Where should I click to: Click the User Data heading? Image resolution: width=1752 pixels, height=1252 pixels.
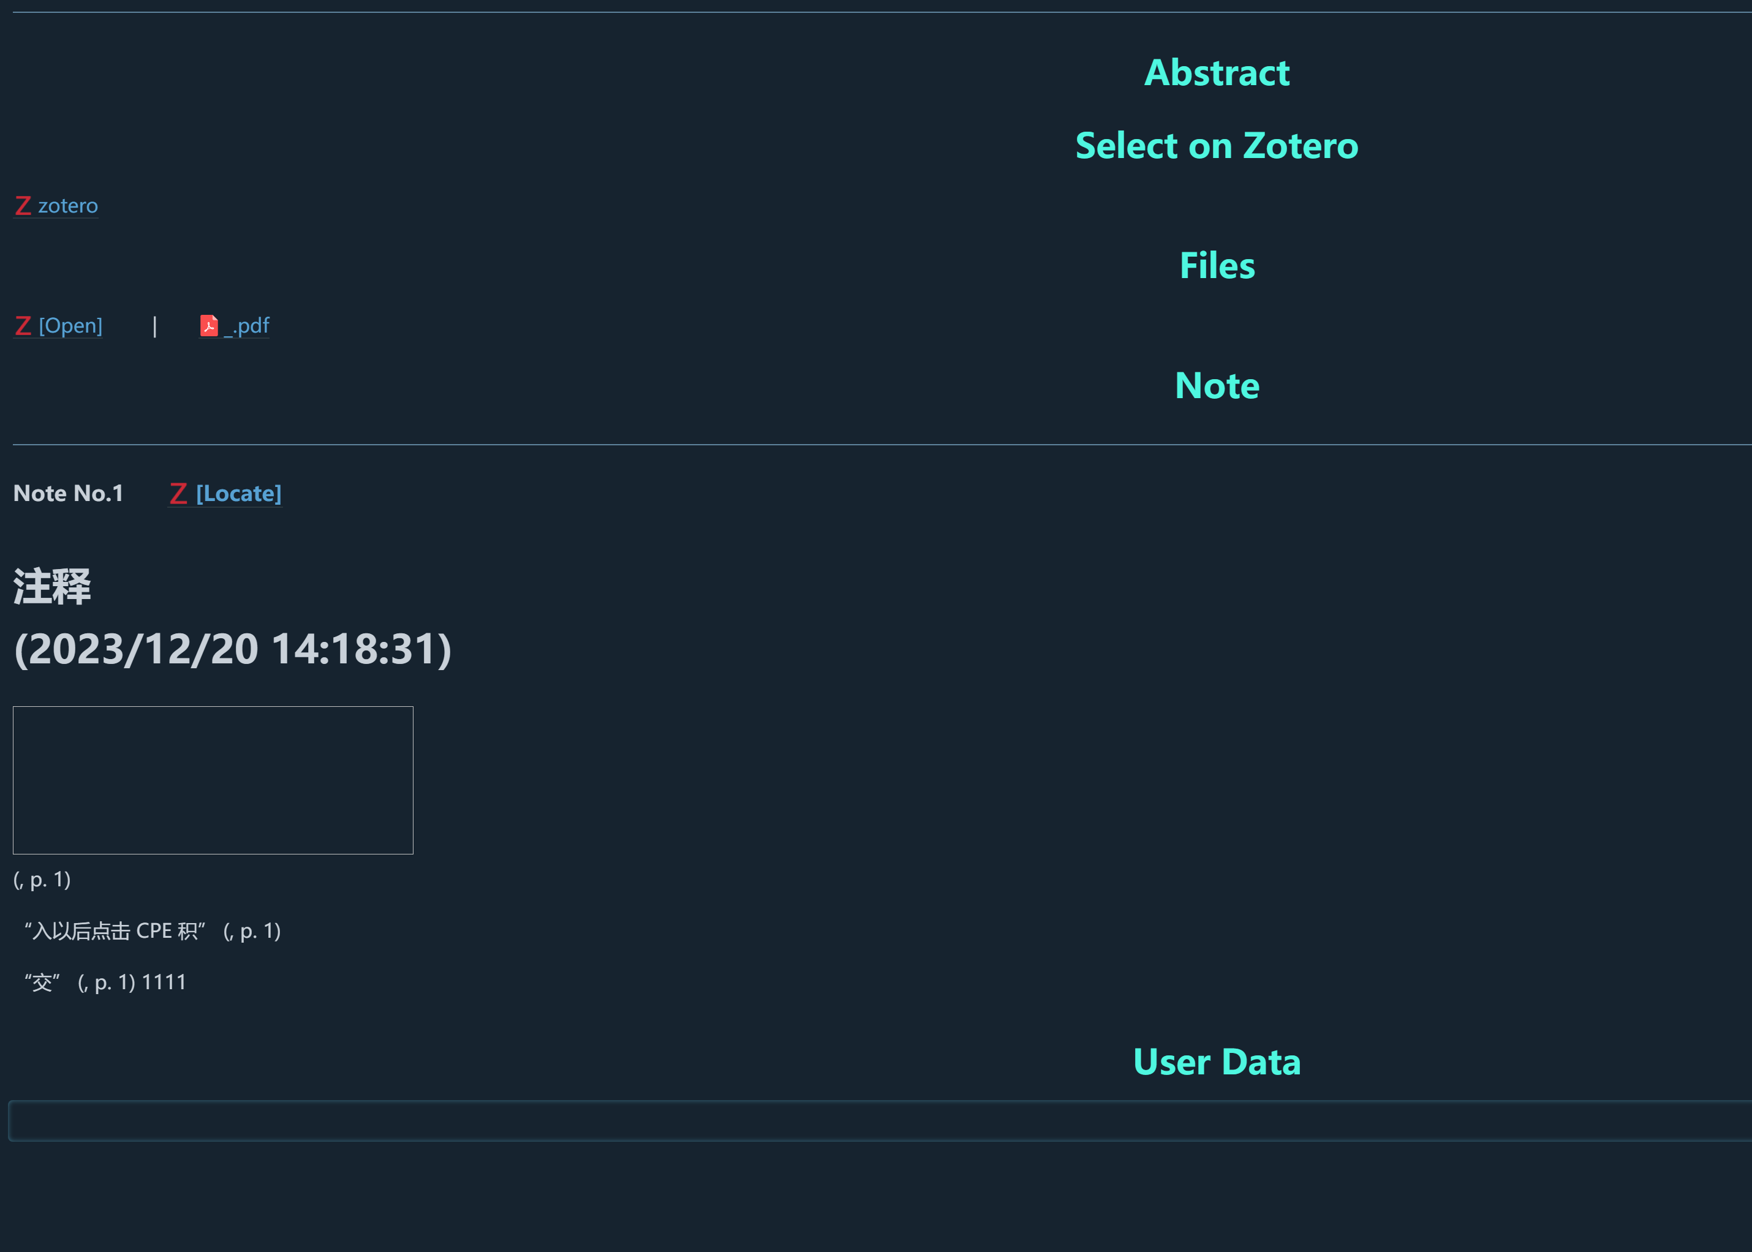tap(1217, 1062)
